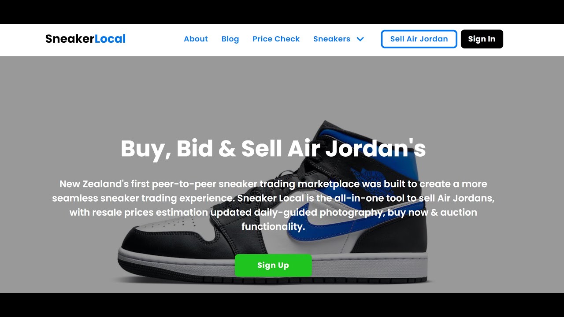Screen dimensions: 564x317
Task: Open the Sneakers dropdown menu label
Action: tap(332, 39)
